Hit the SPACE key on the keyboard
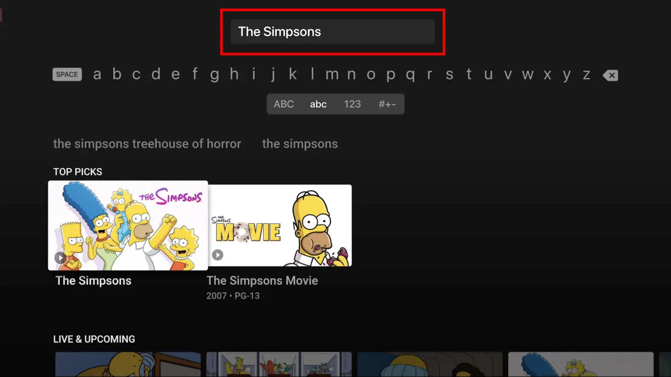 pyautogui.click(x=67, y=75)
